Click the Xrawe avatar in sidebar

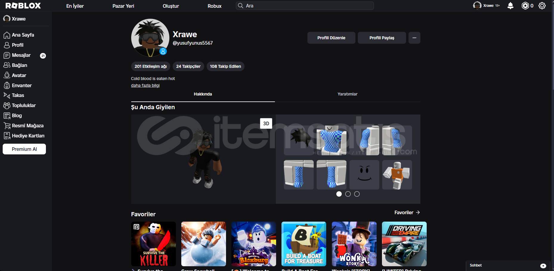(7, 19)
